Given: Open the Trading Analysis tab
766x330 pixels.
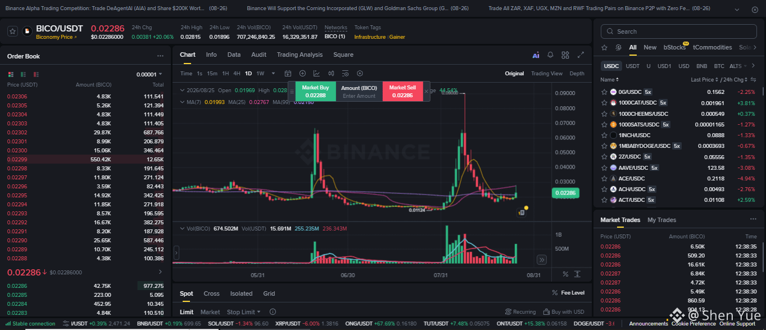Looking at the screenshot, I should [x=300, y=55].
